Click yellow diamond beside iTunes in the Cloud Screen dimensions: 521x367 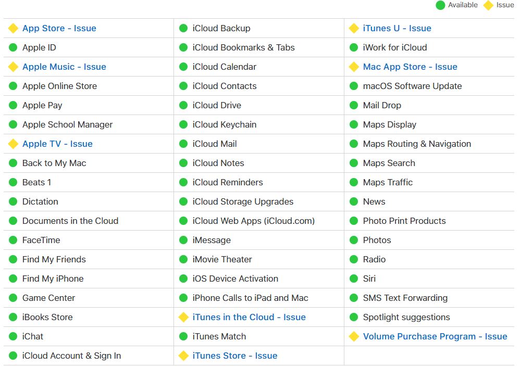(x=183, y=317)
